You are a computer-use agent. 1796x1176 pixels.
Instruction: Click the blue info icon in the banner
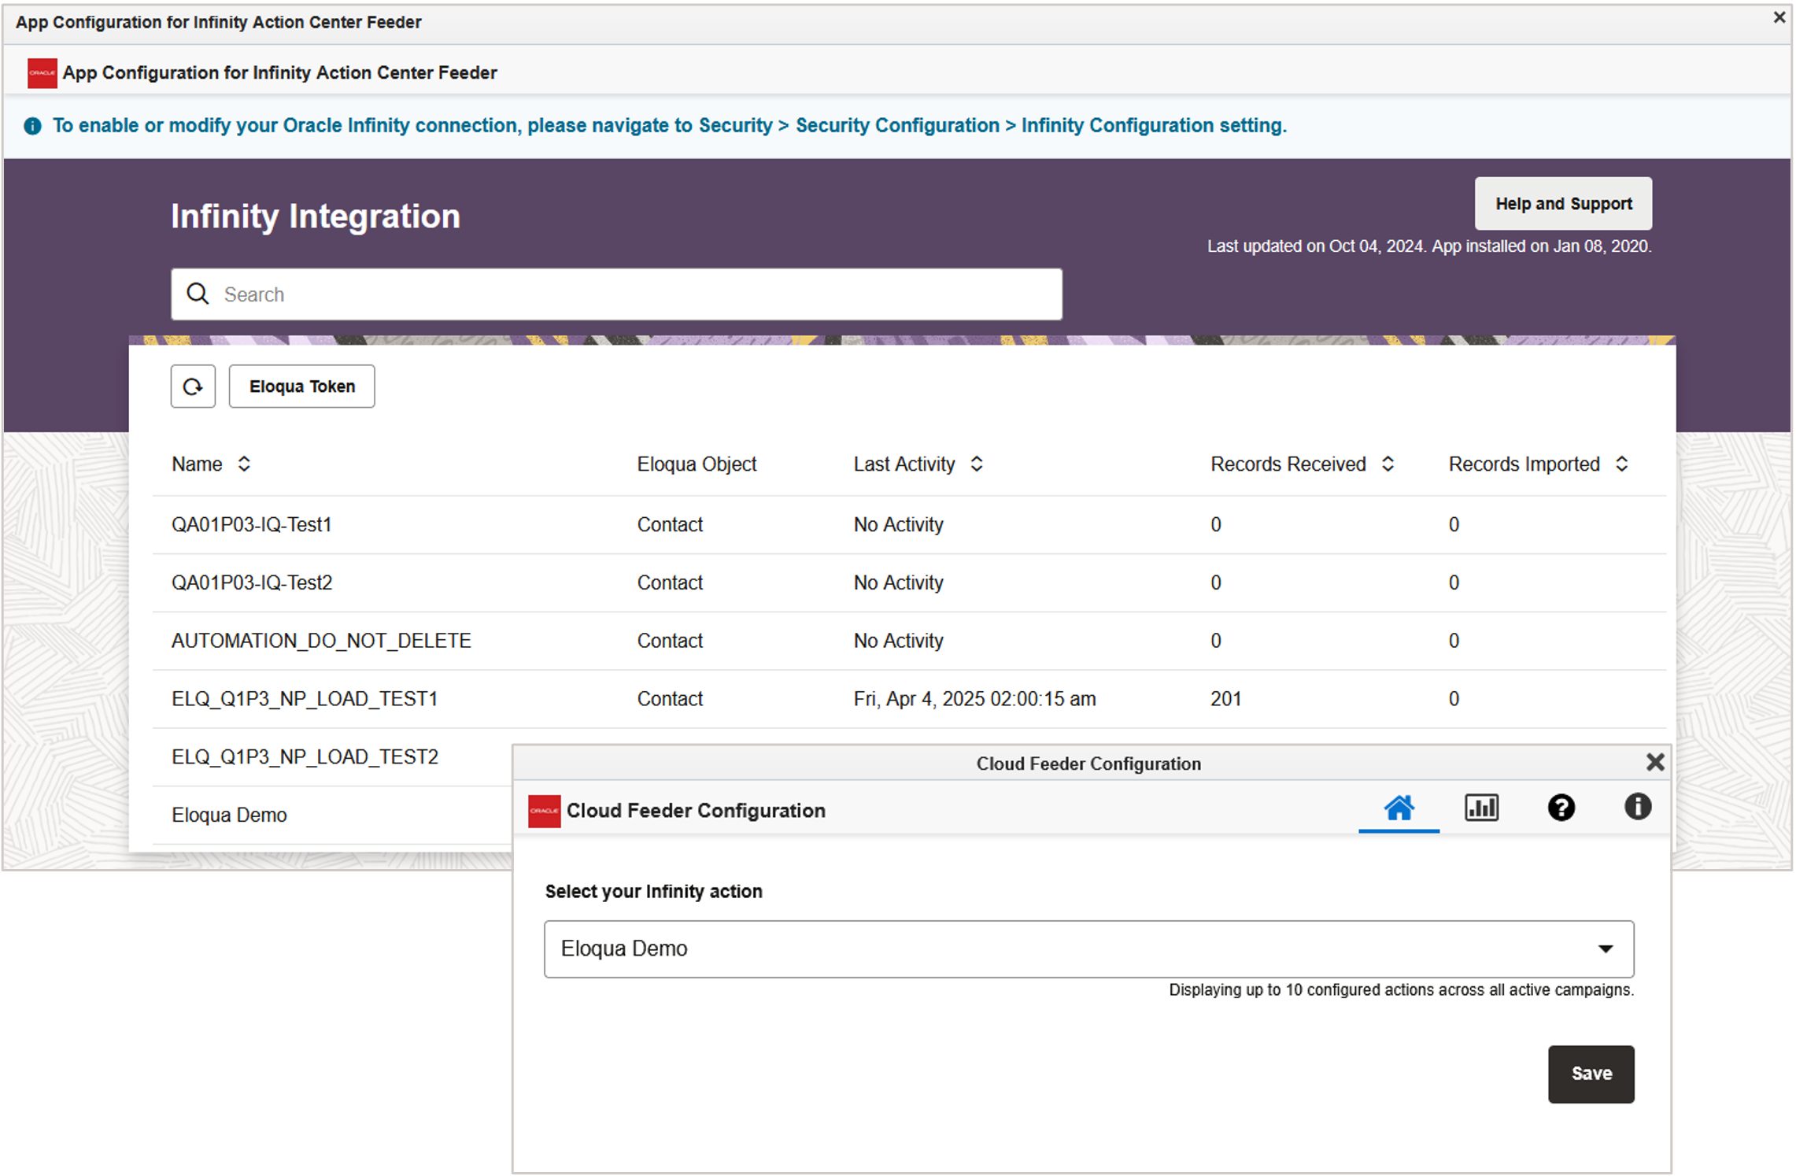click(32, 126)
